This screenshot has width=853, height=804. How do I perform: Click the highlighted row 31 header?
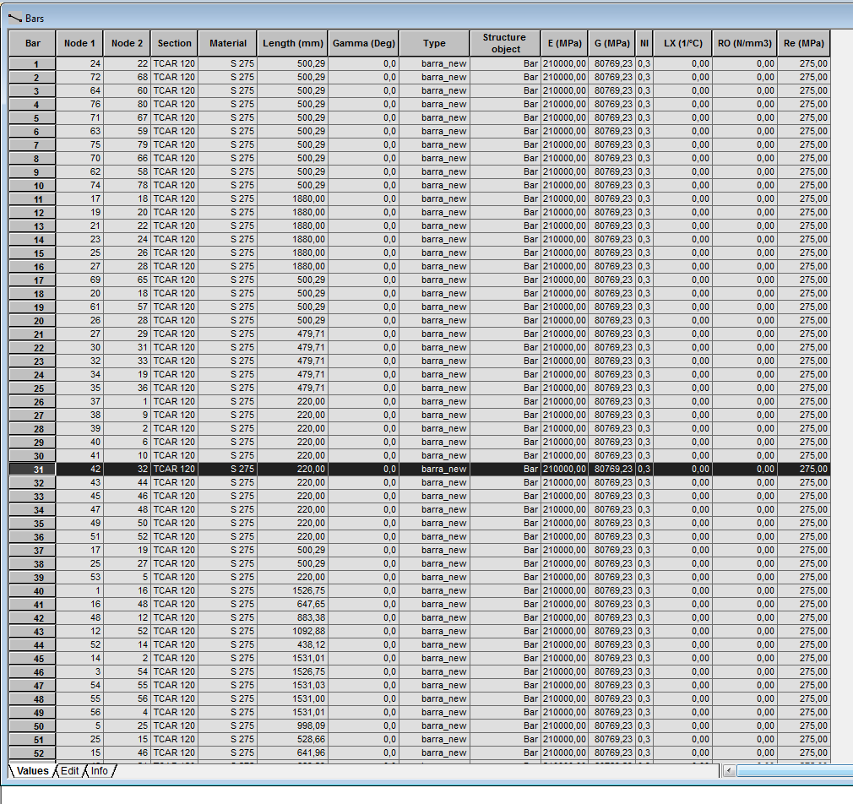pyautogui.click(x=30, y=469)
